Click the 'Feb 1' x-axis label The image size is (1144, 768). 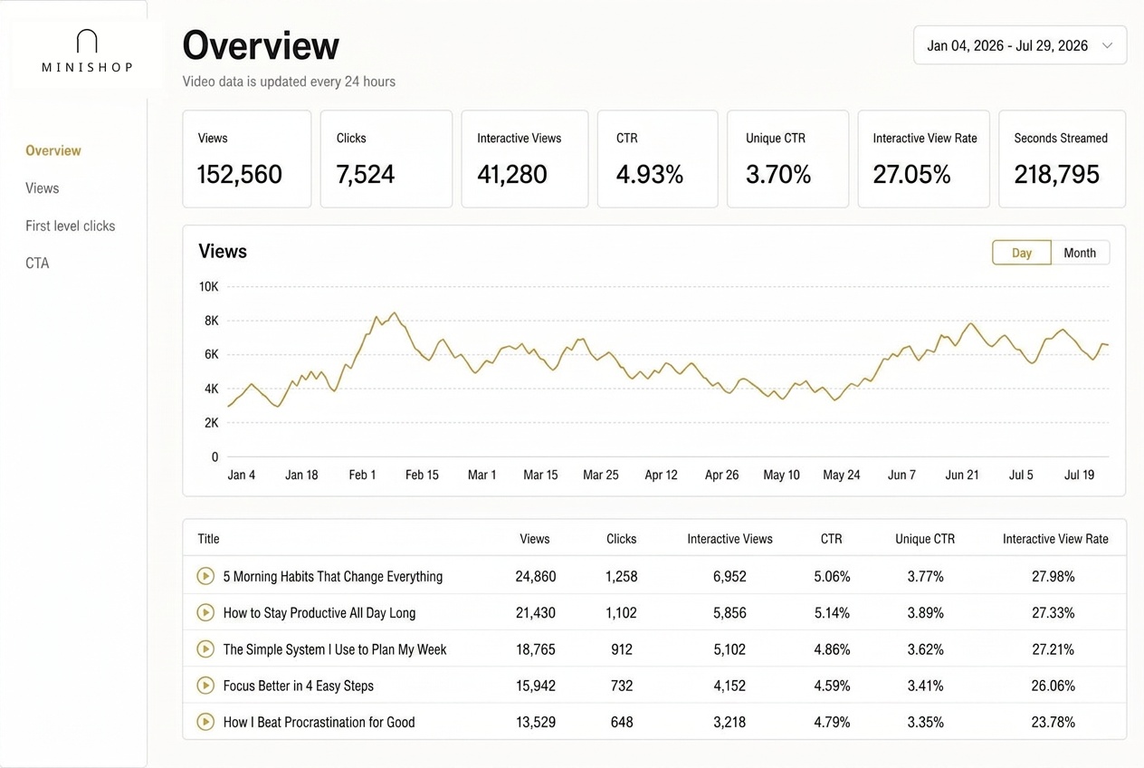[362, 475]
